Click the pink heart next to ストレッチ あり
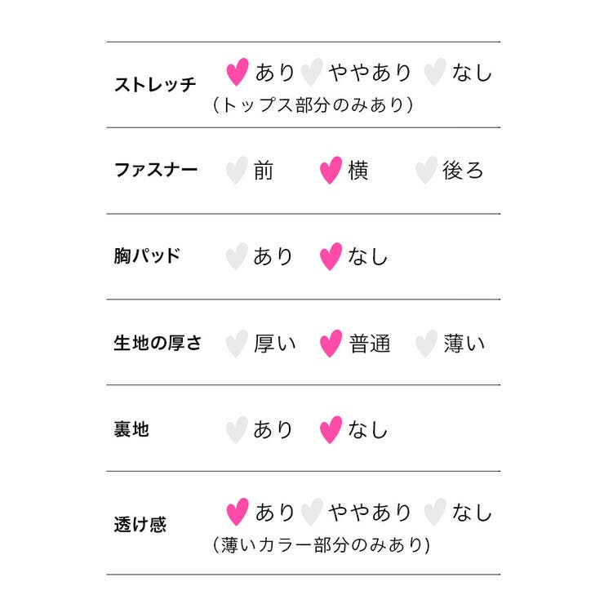This screenshot has height=604, width=604. [x=238, y=72]
